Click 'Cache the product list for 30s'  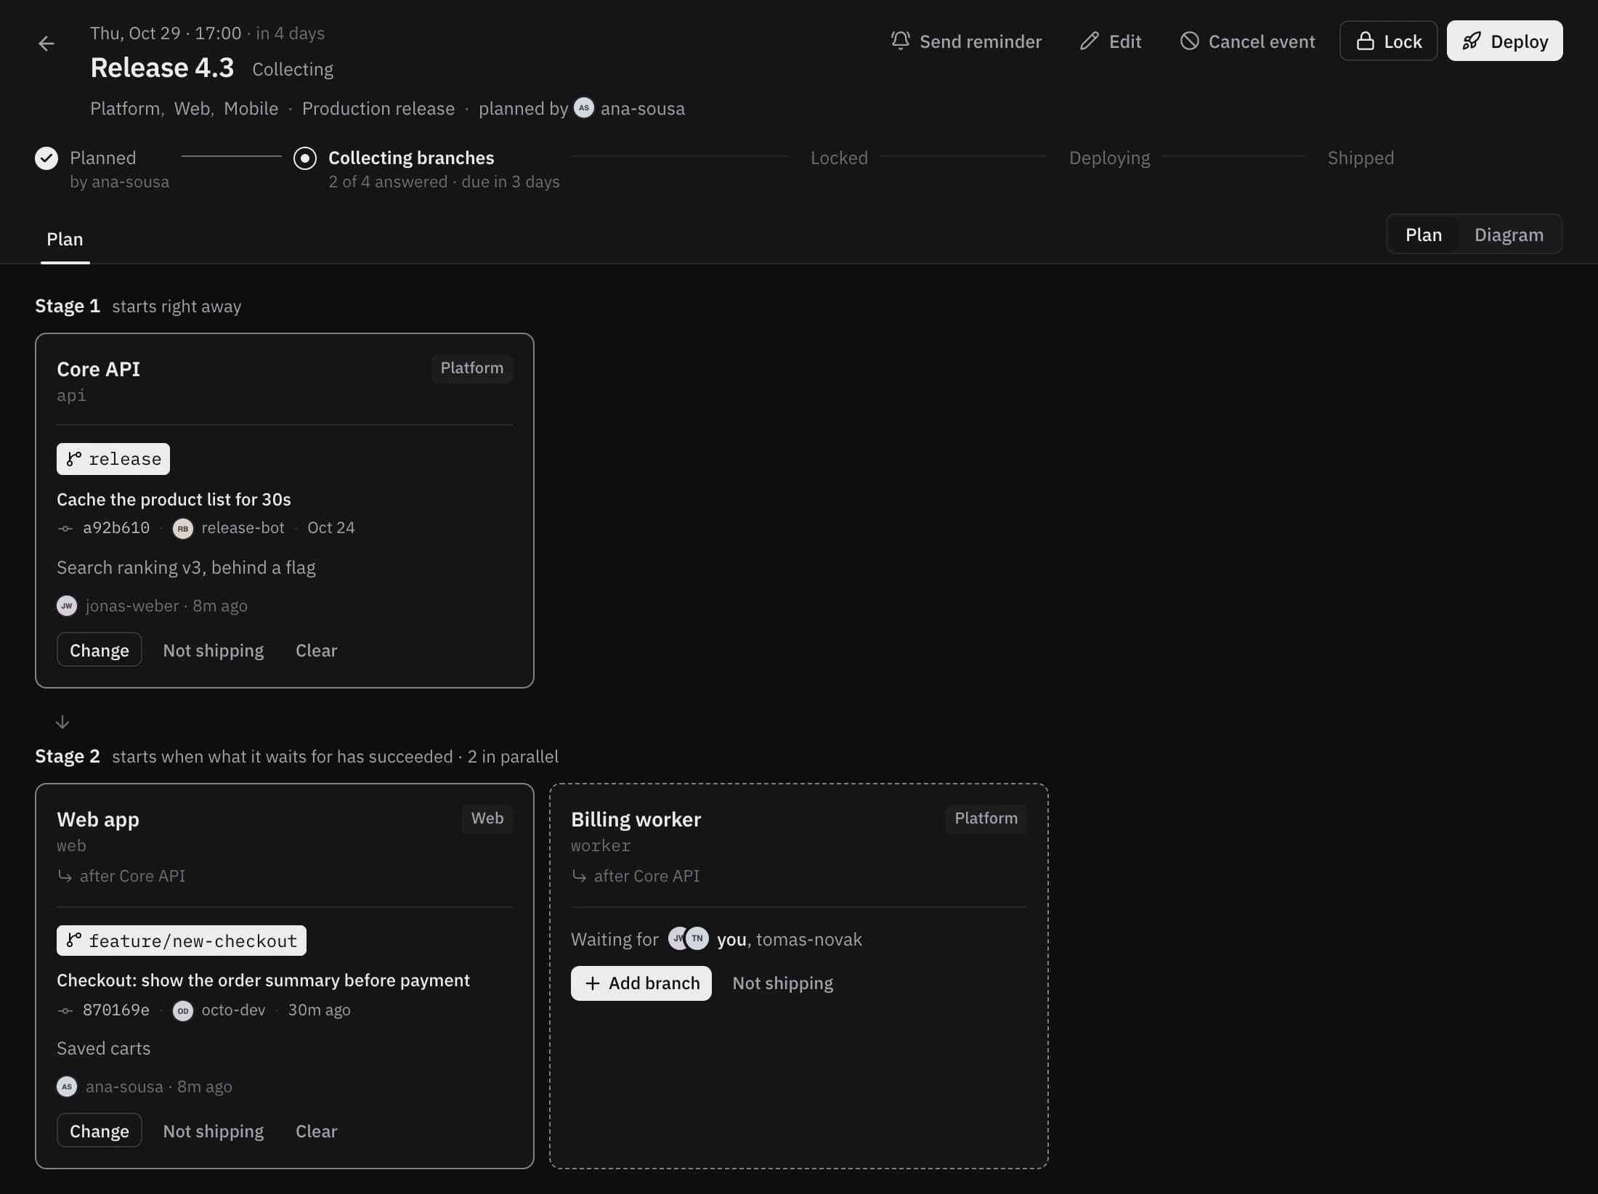click(174, 499)
